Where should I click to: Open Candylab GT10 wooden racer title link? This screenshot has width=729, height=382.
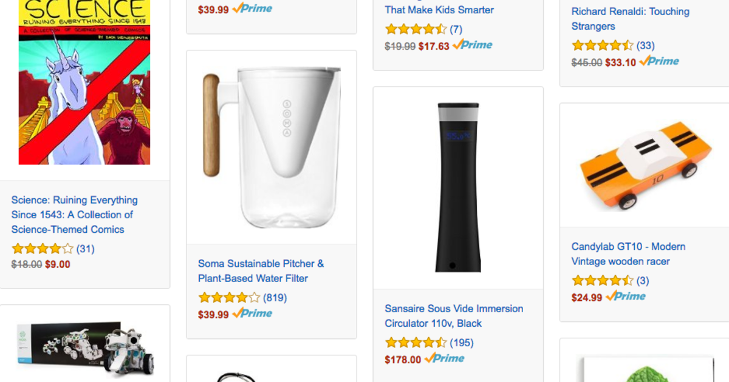click(628, 254)
